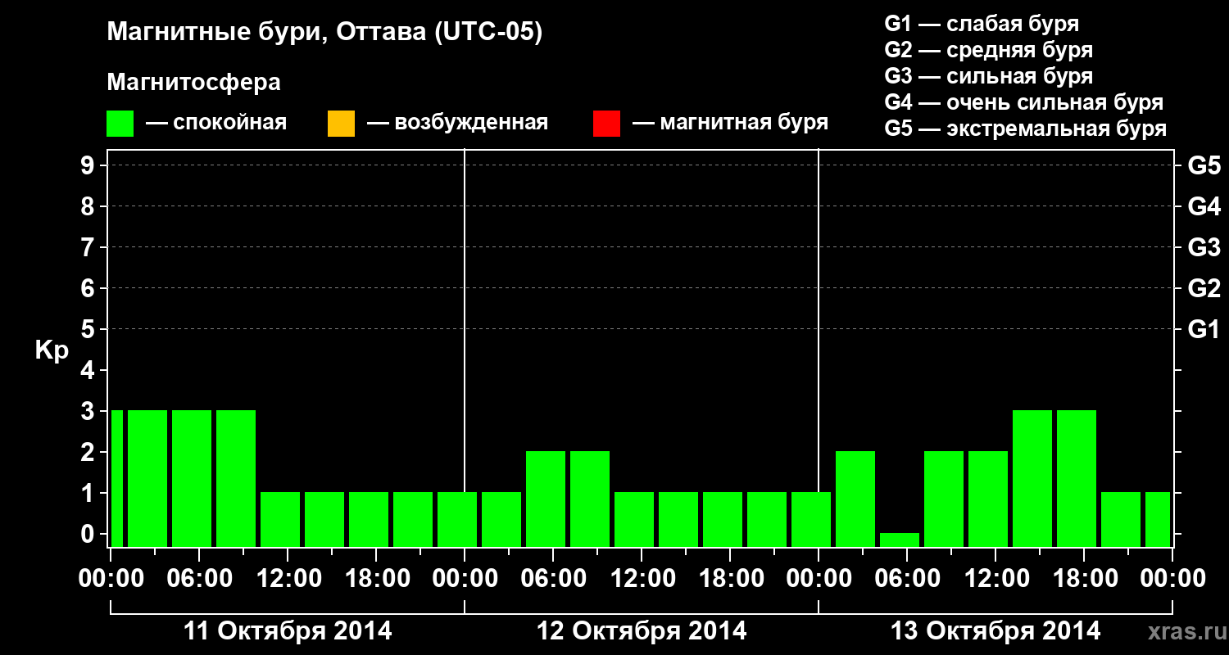Click the narrow first bar at 00:00 on 11 October

(116, 478)
